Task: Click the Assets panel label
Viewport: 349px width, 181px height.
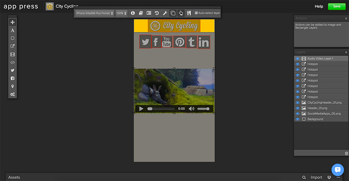Action: (14, 178)
